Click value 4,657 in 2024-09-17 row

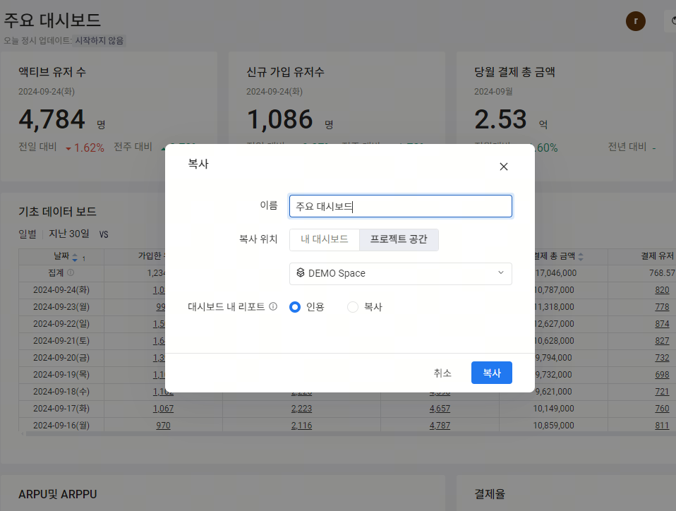440,409
